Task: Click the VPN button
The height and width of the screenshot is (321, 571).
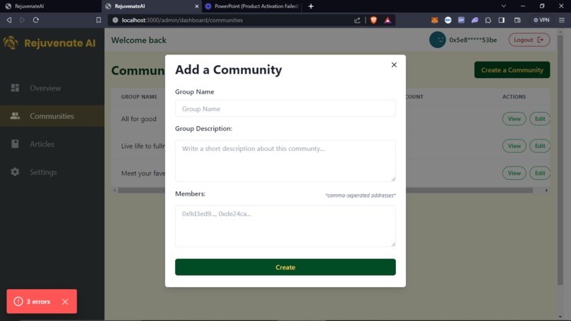Action: pyautogui.click(x=541, y=20)
